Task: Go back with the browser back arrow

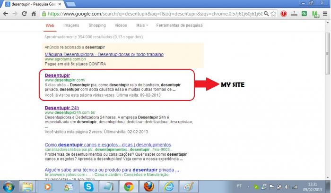Action: point(6,14)
